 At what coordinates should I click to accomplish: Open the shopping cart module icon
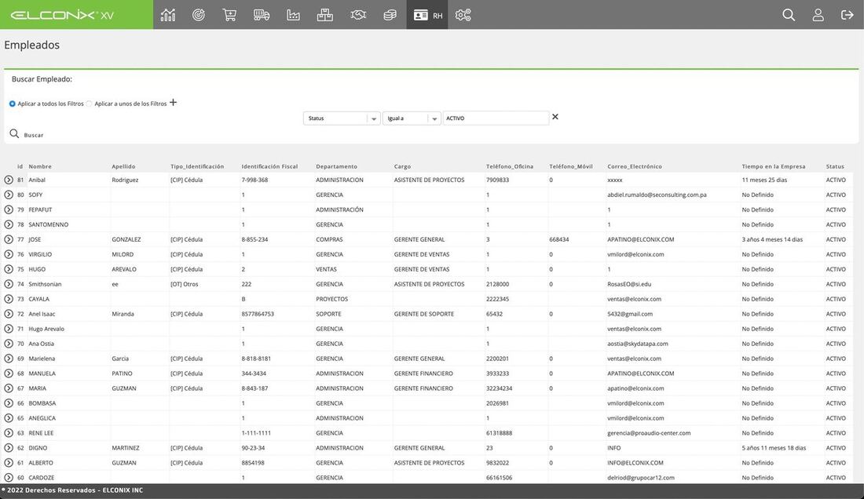[x=229, y=15]
